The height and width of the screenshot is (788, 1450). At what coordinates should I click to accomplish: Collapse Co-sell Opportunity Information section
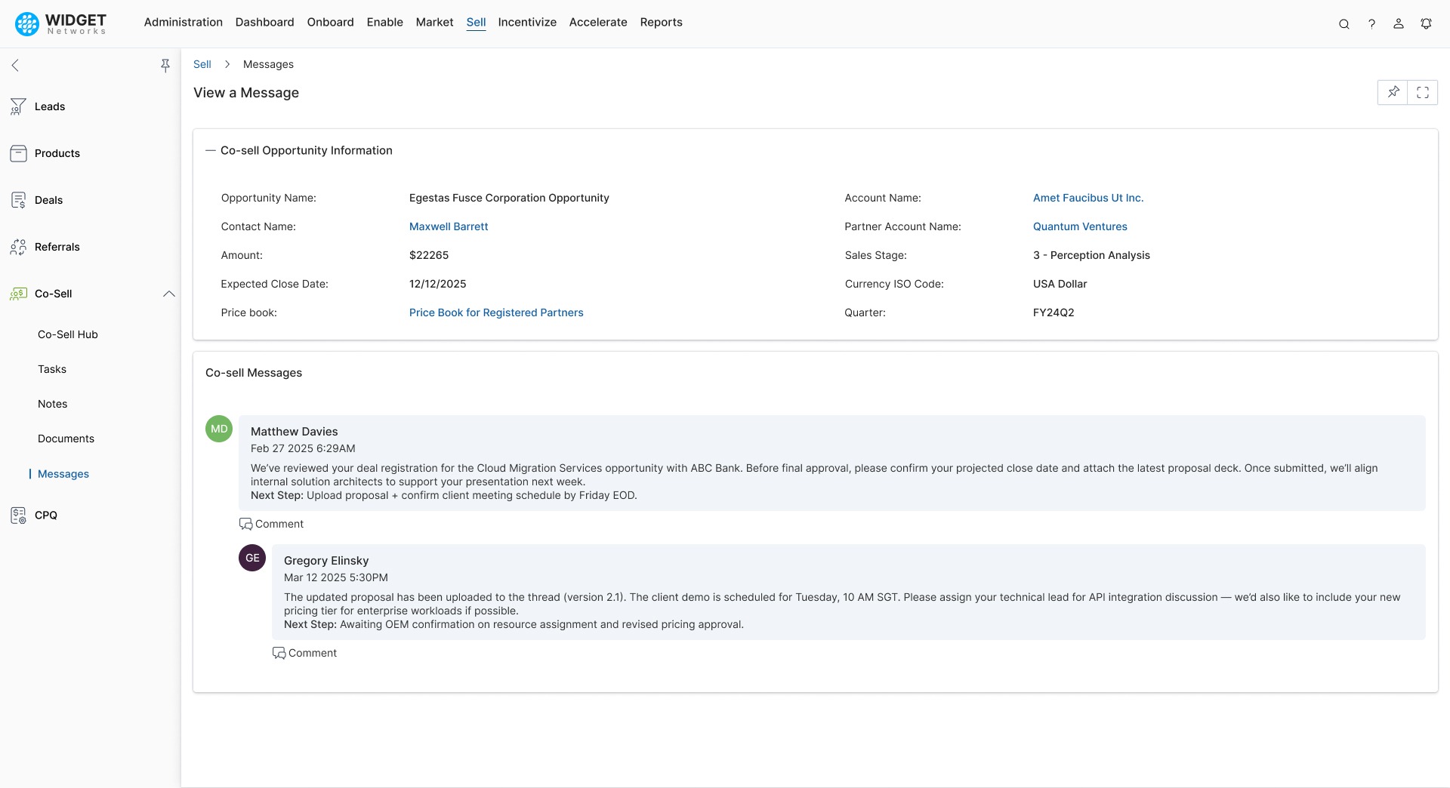210,150
